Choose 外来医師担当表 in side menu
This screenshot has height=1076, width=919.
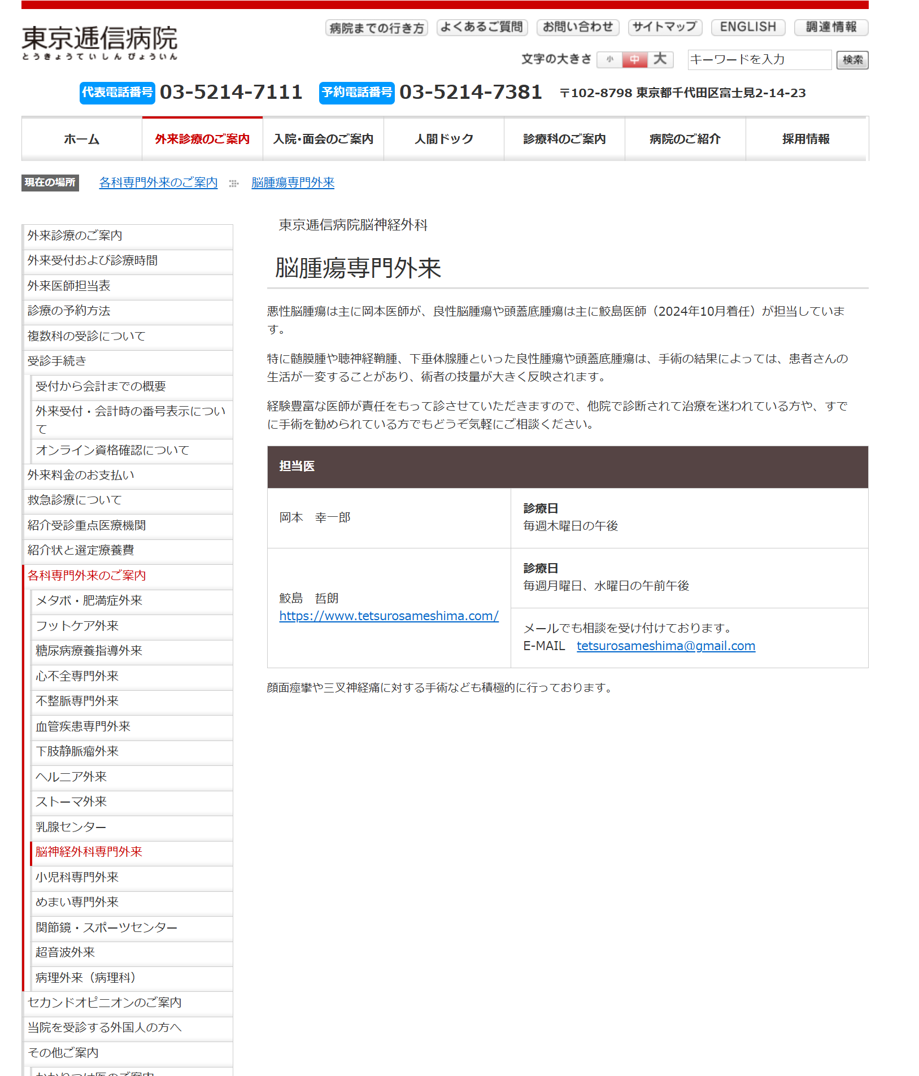[x=69, y=286]
